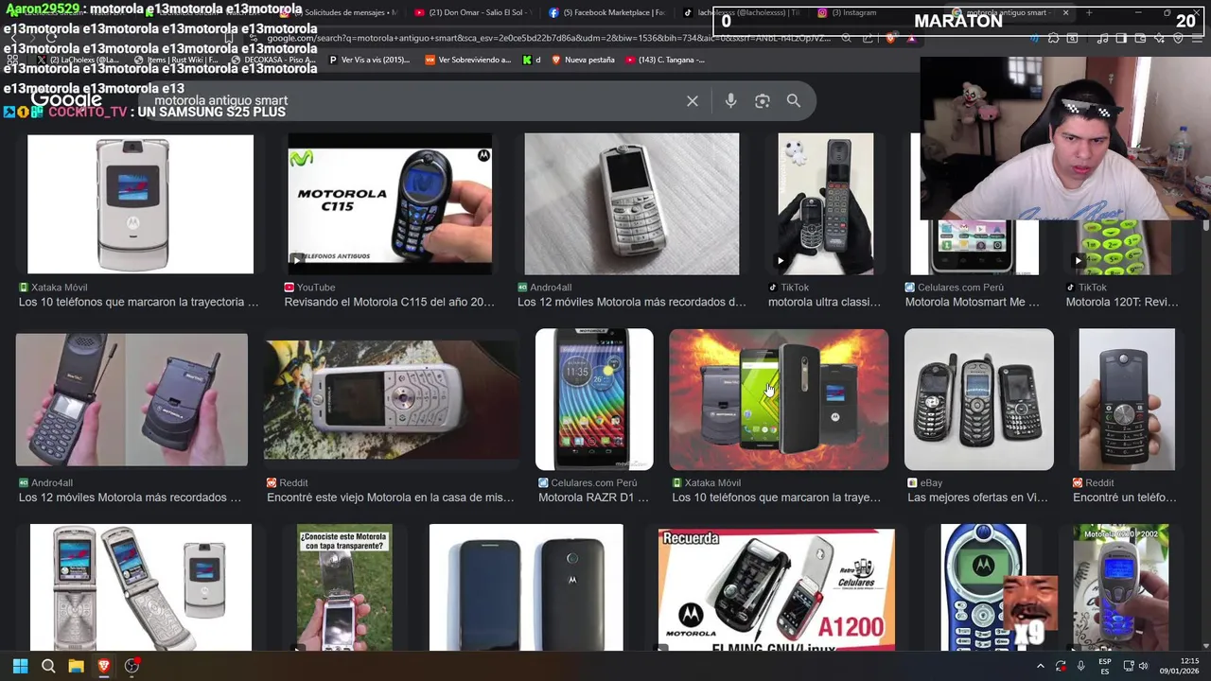Open OBS Studio from the taskbar

pos(132,666)
